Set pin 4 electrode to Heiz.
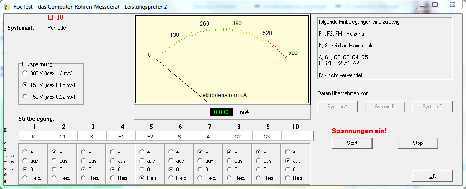 point(113,178)
